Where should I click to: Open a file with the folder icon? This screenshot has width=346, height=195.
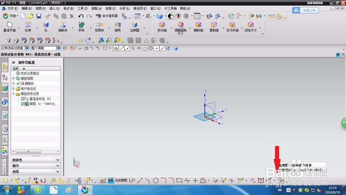point(31,16)
